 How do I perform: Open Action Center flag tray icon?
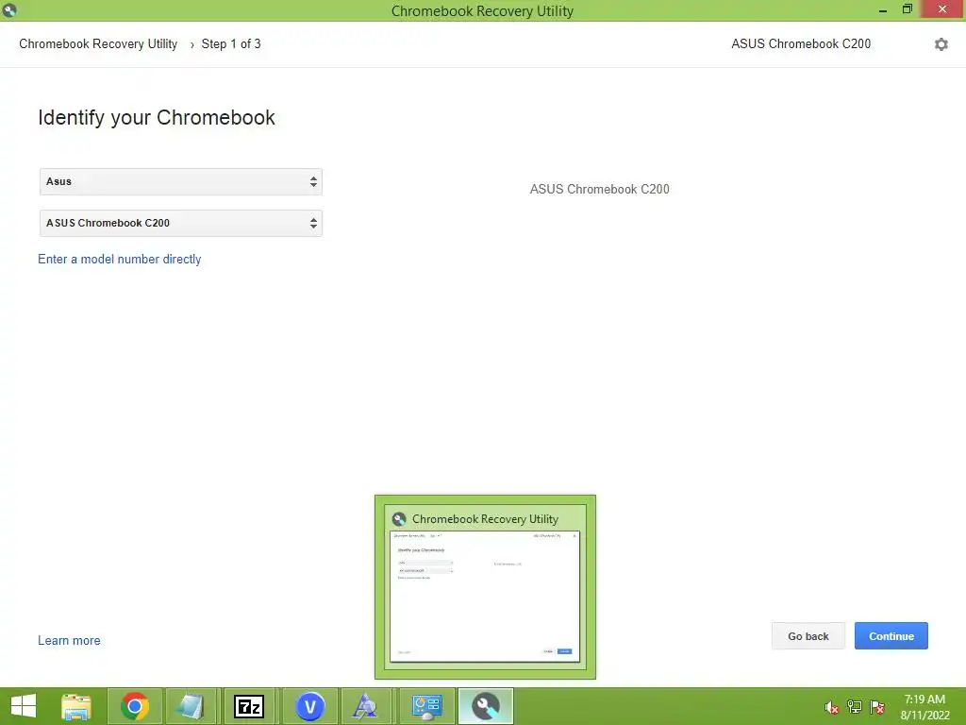[877, 707]
